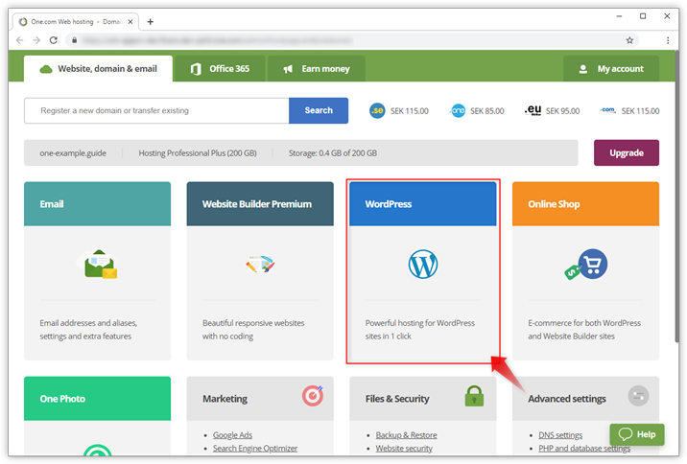The height and width of the screenshot is (464, 687).
Task: Open Chrome three-dot menu
Action: point(668,40)
